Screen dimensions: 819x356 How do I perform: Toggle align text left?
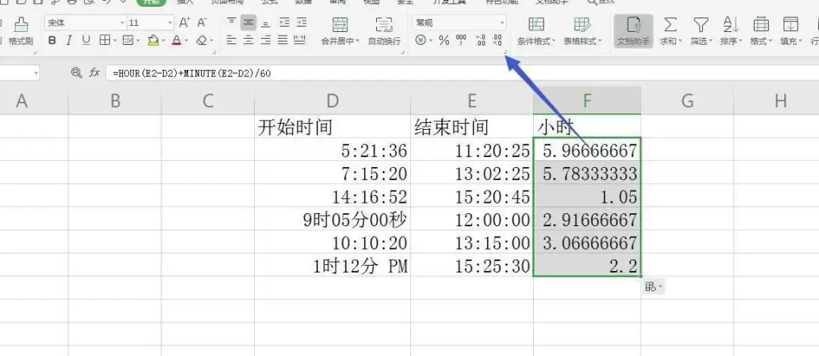[x=231, y=40]
